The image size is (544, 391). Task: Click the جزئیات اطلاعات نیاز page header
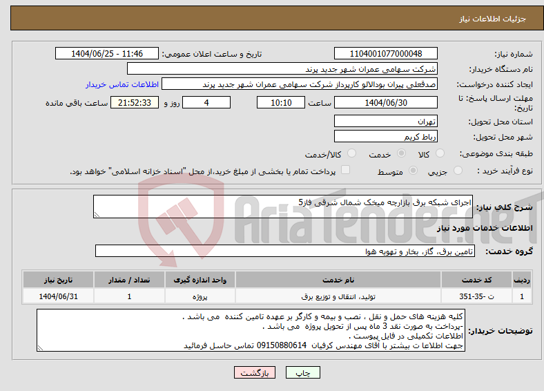coord(493,19)
